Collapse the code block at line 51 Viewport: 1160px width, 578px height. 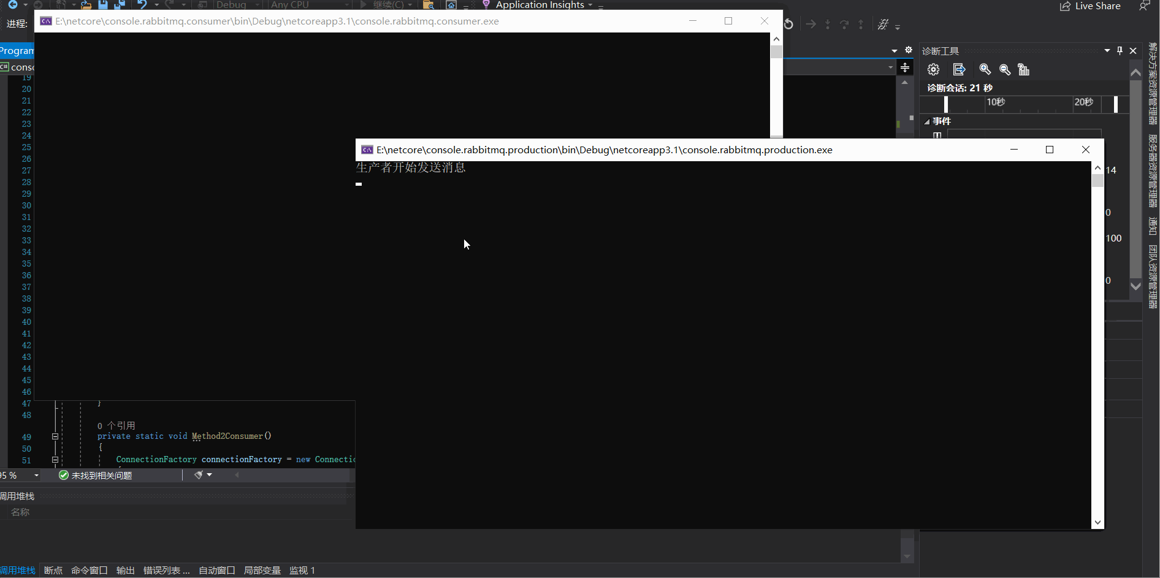(x=55, y=460)
